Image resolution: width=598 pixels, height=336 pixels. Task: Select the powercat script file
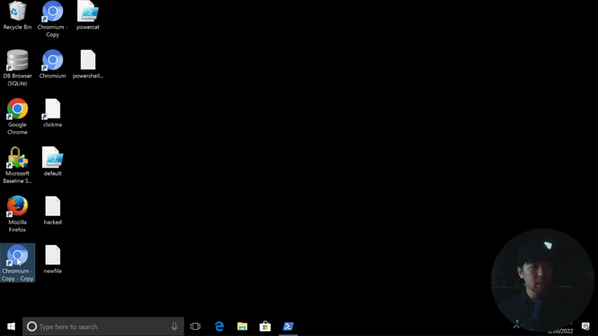(x=88, y=16)
